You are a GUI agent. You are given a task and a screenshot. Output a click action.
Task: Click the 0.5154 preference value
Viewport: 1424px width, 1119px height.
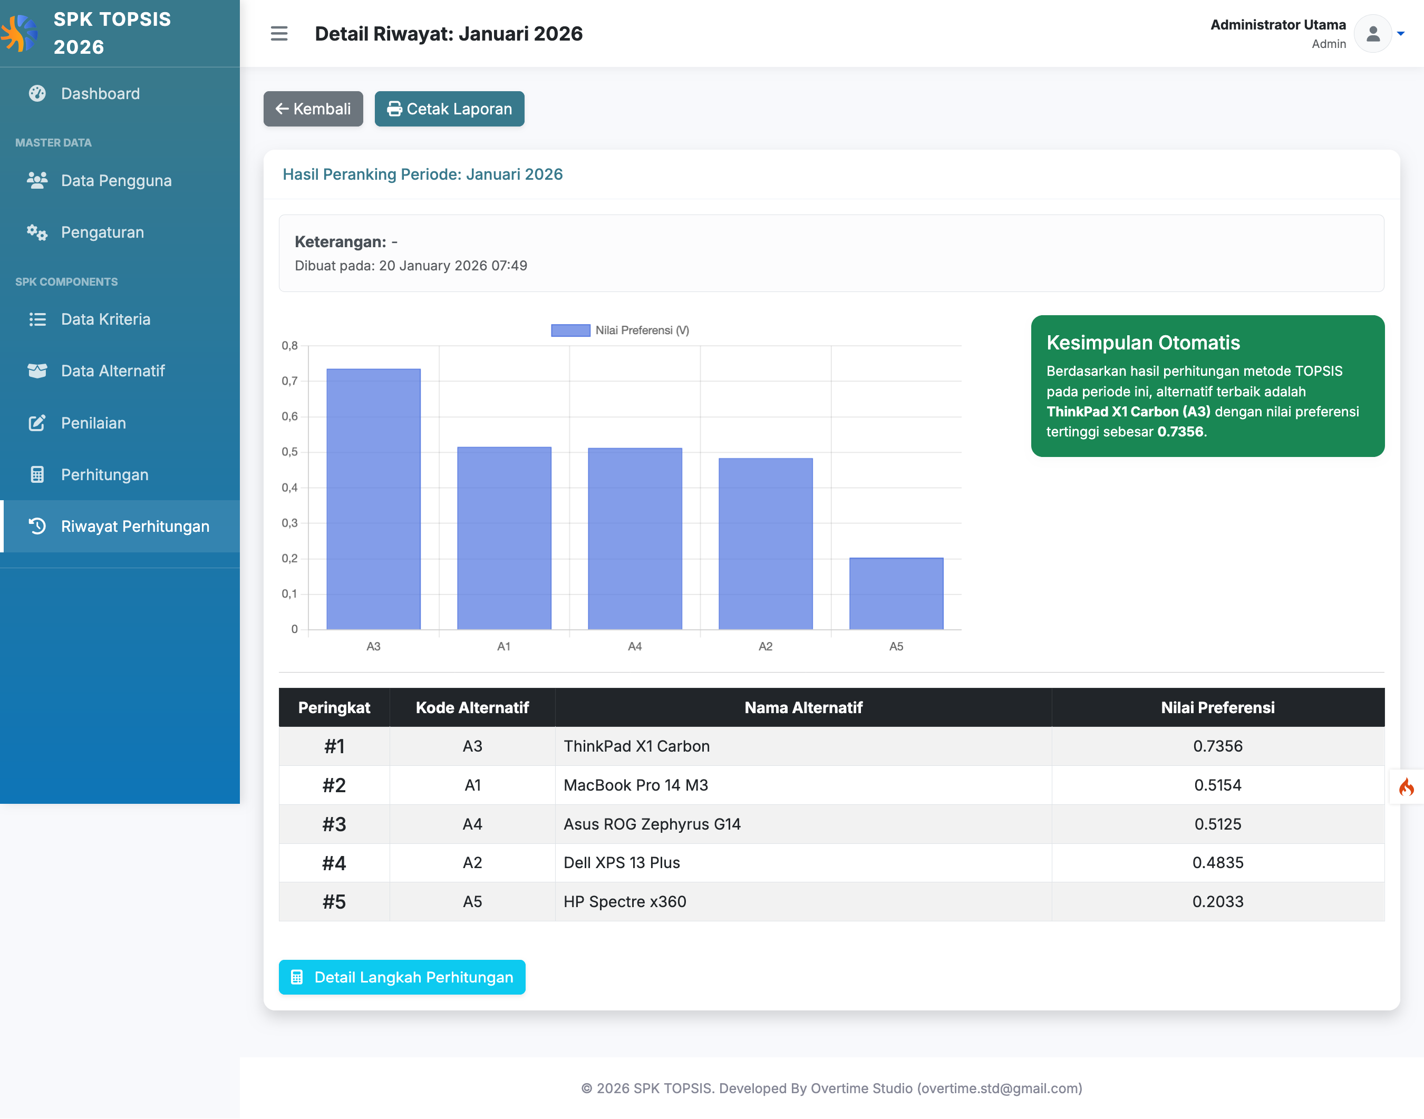1217,785
